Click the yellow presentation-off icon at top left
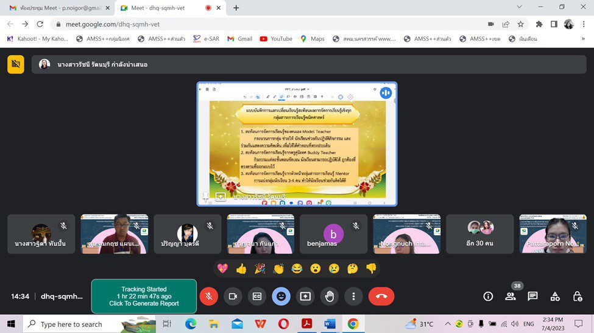This screenshot has width=594, height=333. click(15, 64)
